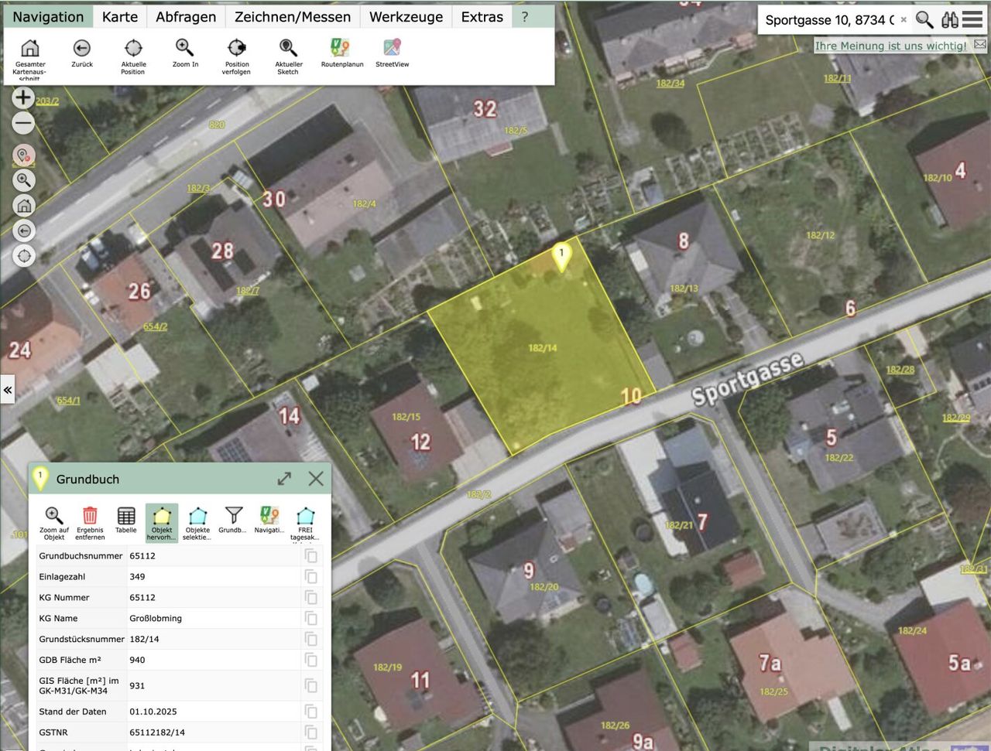The width and height of the screenshot is (991, 751).
Task: Open the Tabelle view of results
Action: (126, 516)
